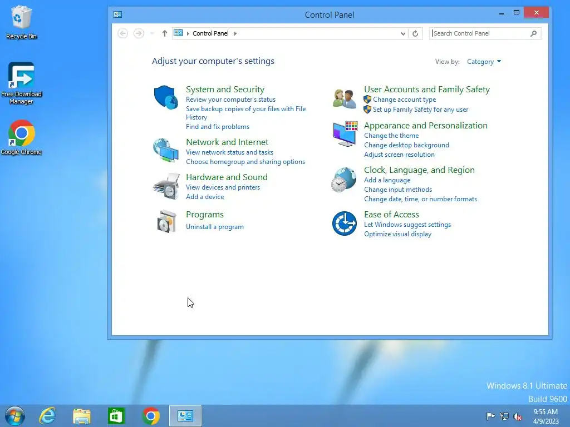Open the Windows Store taskbar icon
This screenshot has height=427, width=570.
pos(116,416)
